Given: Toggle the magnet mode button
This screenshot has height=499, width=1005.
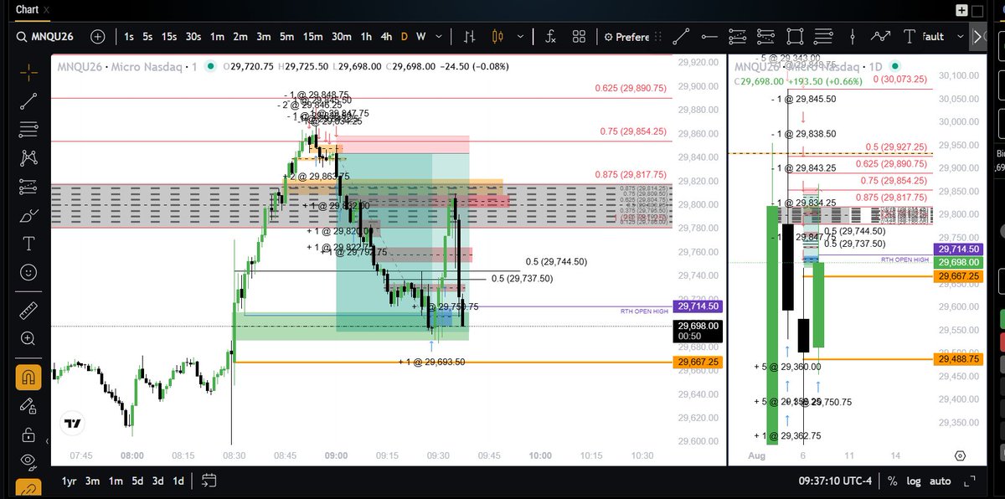Looking at the screenshot, I should tap(28, 377).
